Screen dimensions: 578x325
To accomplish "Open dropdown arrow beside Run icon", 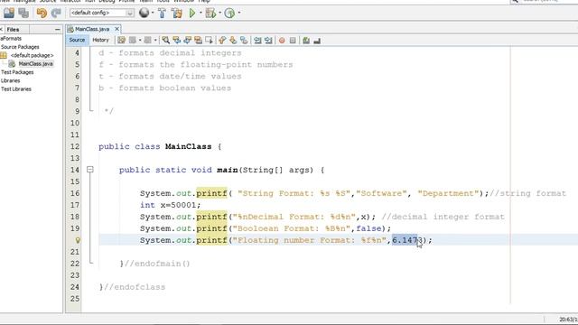I will coord(200,13).
